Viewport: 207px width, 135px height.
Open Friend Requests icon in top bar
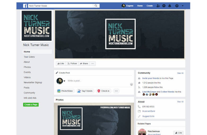(158, 6)
